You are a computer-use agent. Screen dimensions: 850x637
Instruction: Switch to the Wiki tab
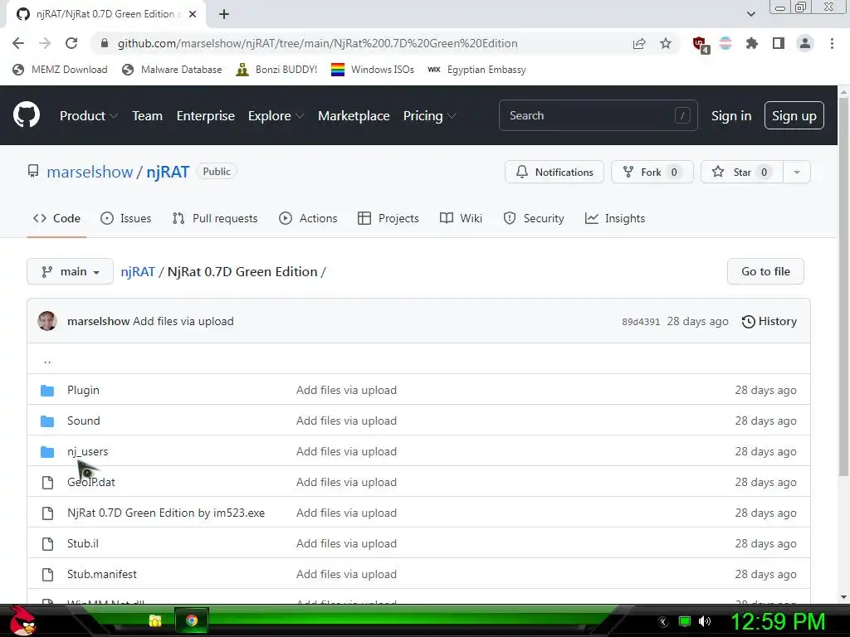(x=461, y=218)
